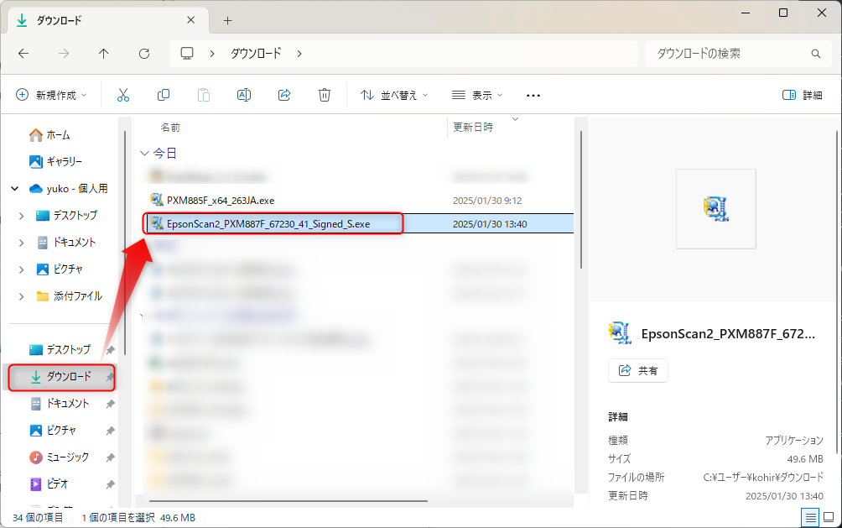
Task: Sort by the 名前 column header
Action: [170, 128]
